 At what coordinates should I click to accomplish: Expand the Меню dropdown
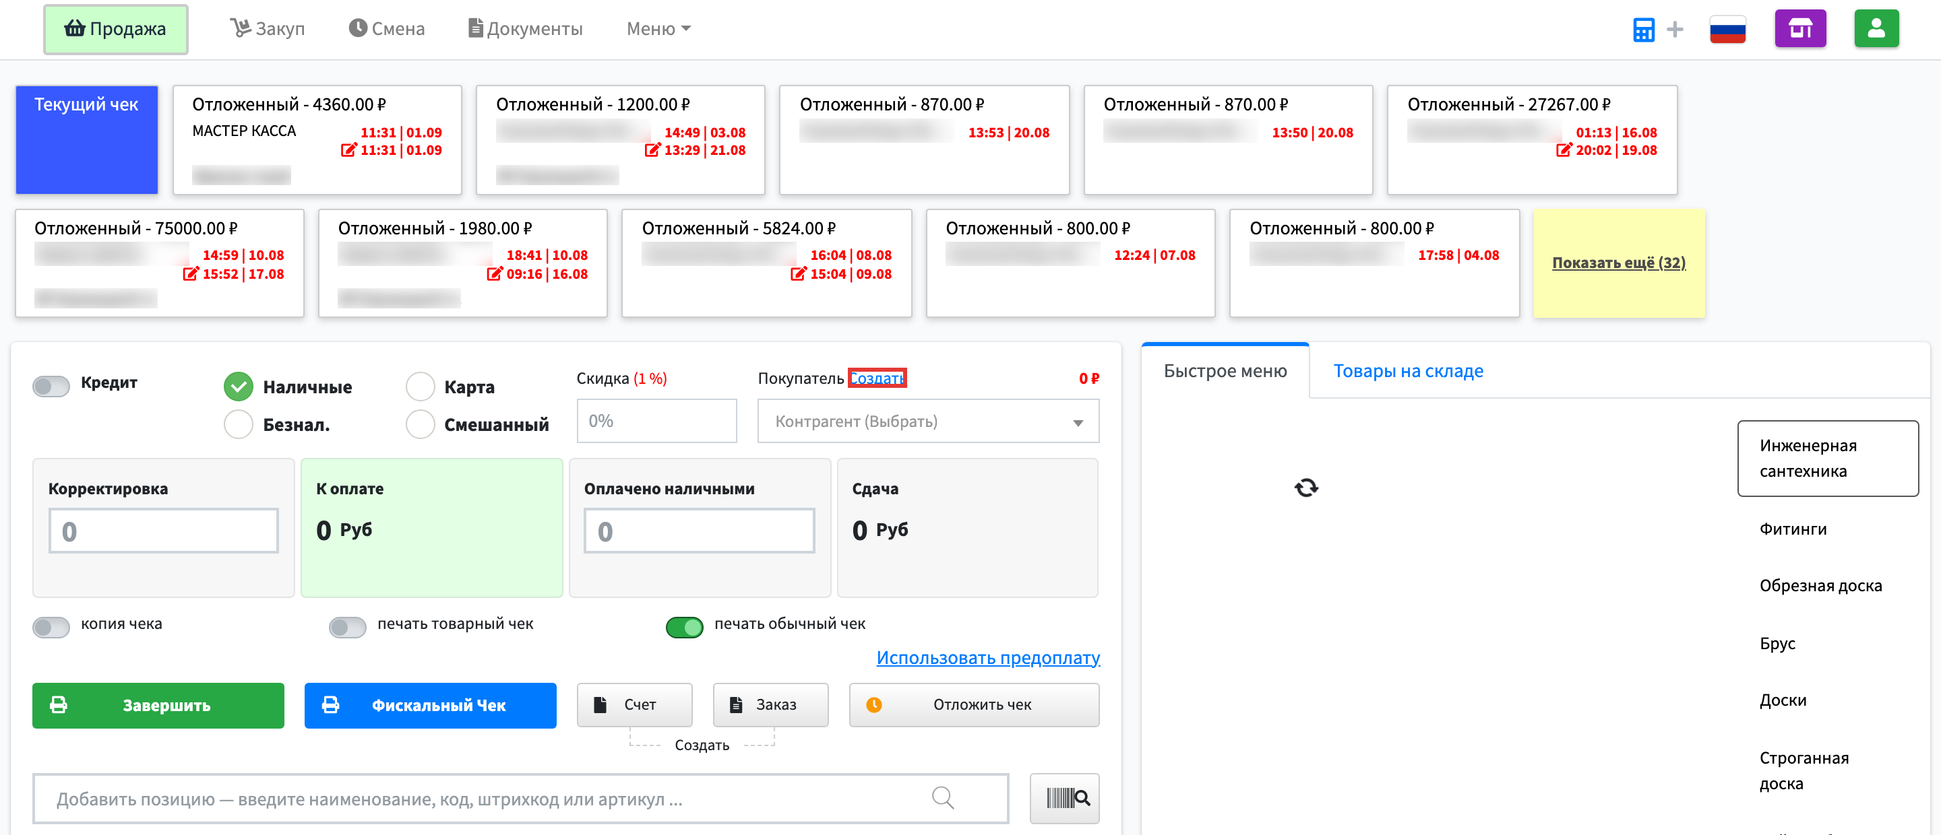(658, 28)
